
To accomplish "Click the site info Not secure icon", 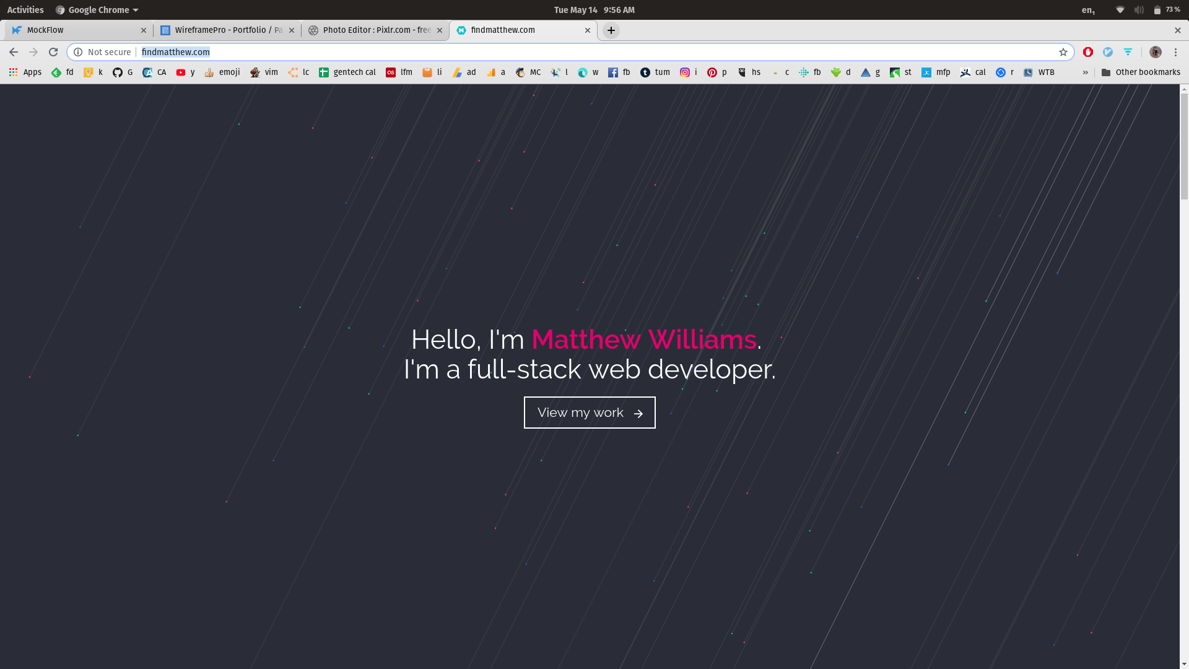I will (78, 52).
